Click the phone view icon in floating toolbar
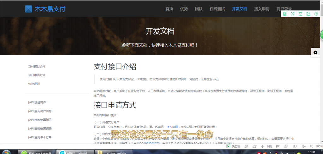This screenshot has width=323, height=154. point(285,14)
